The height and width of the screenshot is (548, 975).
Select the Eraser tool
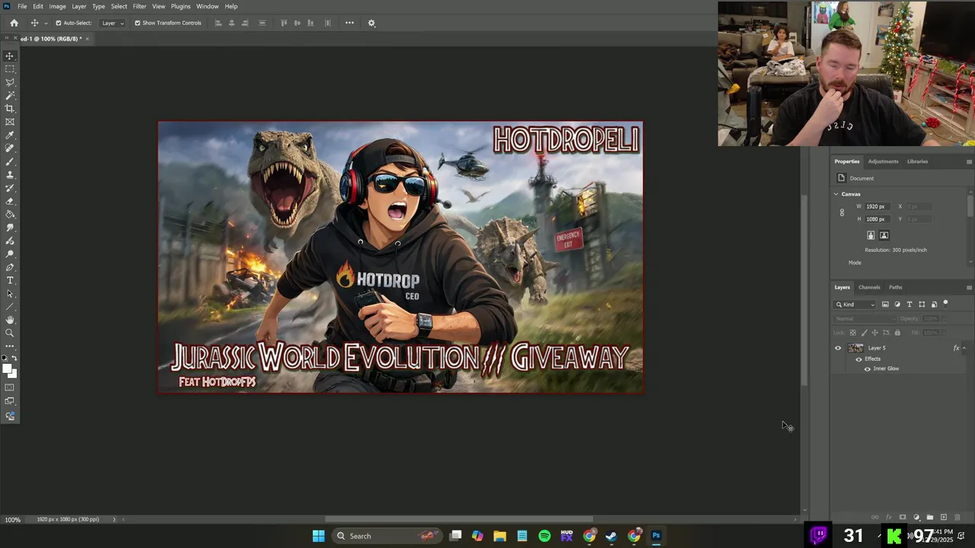[10, 202]
